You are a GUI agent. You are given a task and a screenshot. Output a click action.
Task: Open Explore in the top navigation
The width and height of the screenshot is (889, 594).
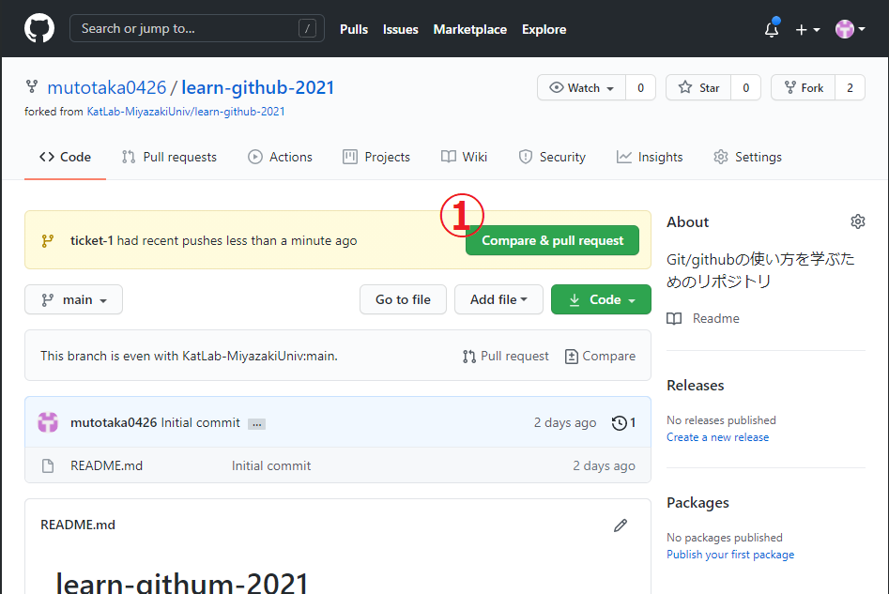[x=544, y=29]
